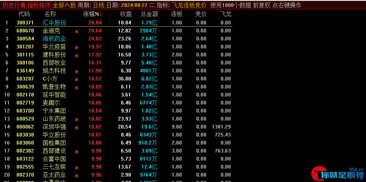Select the 宁水集团 stock name

[x=54, y=111]
